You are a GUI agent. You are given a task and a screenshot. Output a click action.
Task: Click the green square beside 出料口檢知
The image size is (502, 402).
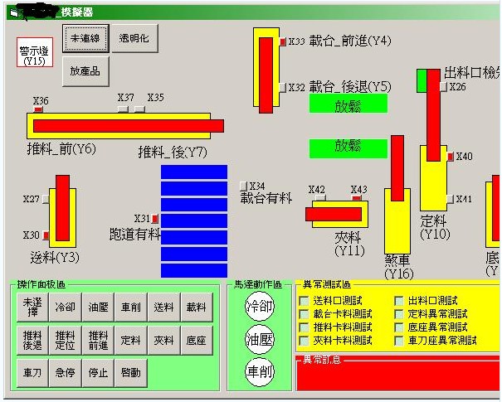click(x=422, y=80)
